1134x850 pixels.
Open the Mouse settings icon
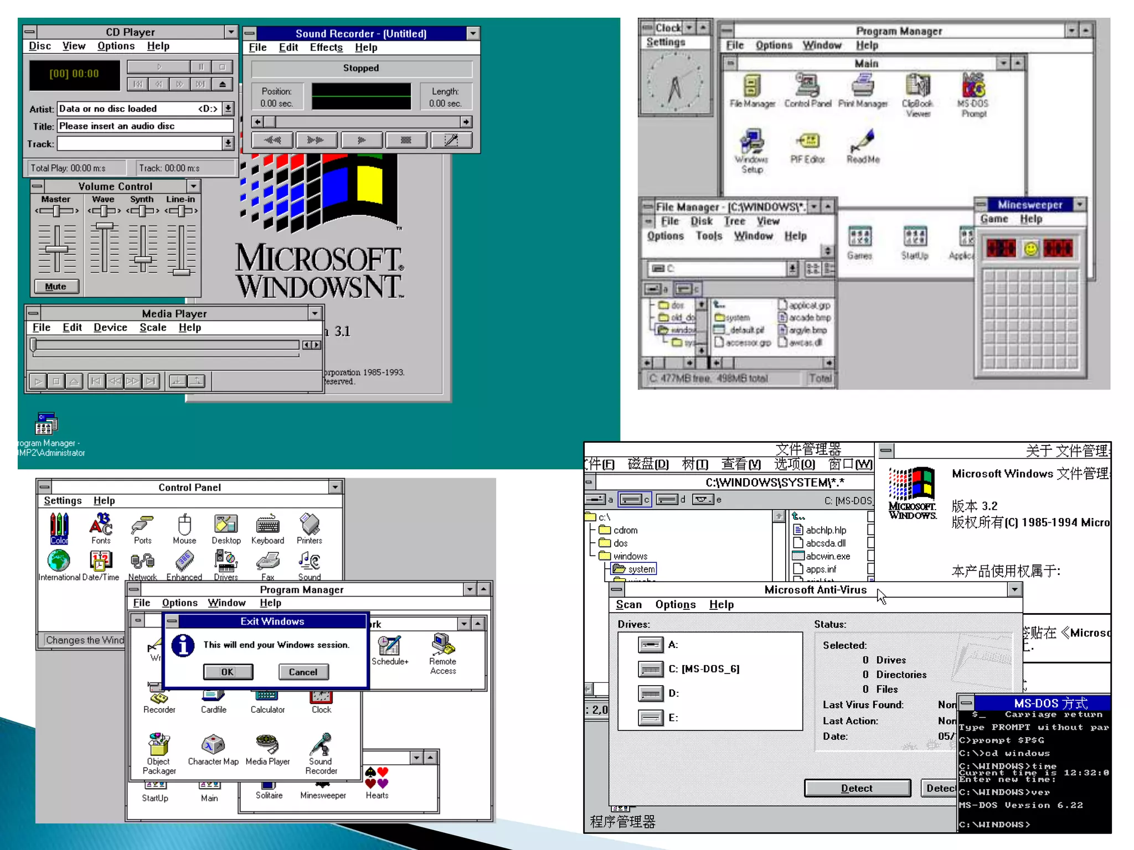tap(184, 525)
